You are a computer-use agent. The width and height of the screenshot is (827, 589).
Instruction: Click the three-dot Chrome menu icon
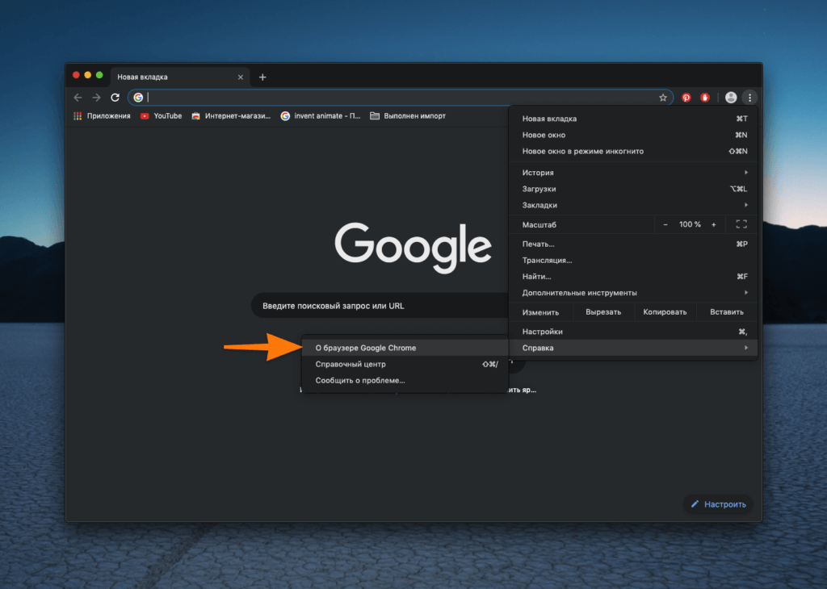(x=749, y=98)
